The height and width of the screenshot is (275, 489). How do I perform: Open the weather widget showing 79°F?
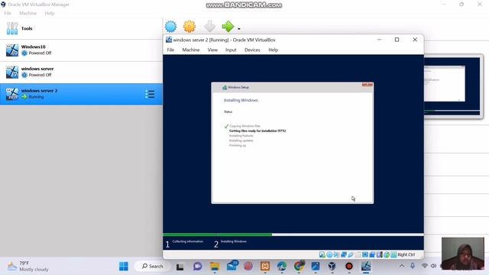[28, 267]
